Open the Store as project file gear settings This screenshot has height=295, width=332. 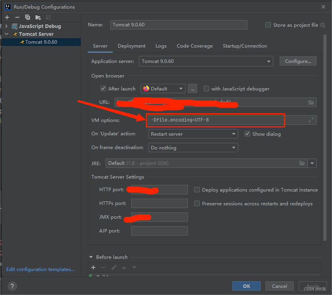(323, 25)
